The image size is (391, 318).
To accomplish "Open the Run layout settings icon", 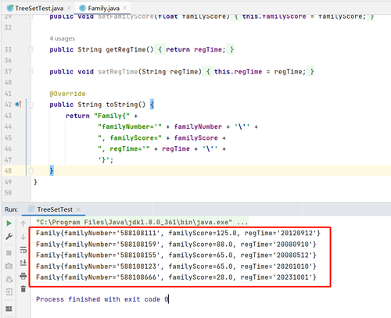I will point(9,309).
